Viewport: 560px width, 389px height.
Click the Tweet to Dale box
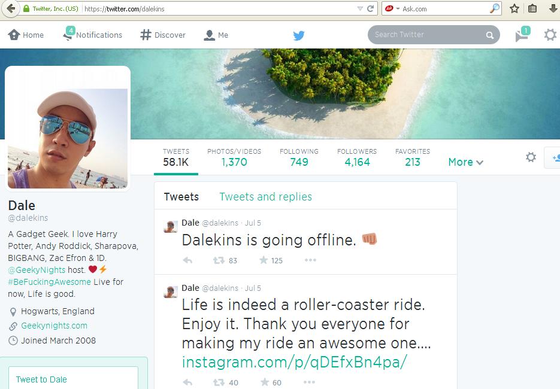tap(73, 378)
